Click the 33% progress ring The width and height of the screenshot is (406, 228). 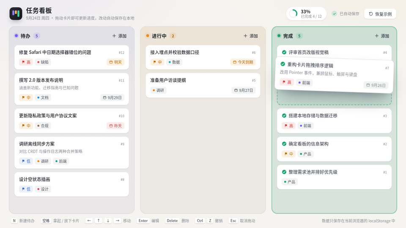click(294, 14)
